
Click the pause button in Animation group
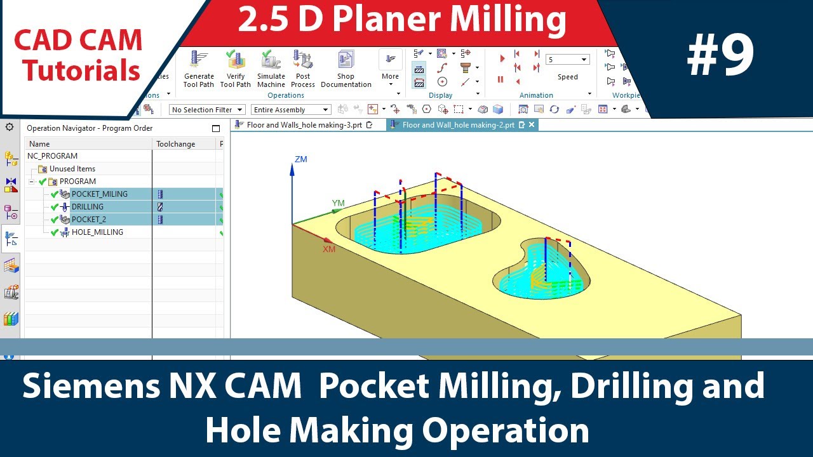pyautogui.click(x=501, y=80)
